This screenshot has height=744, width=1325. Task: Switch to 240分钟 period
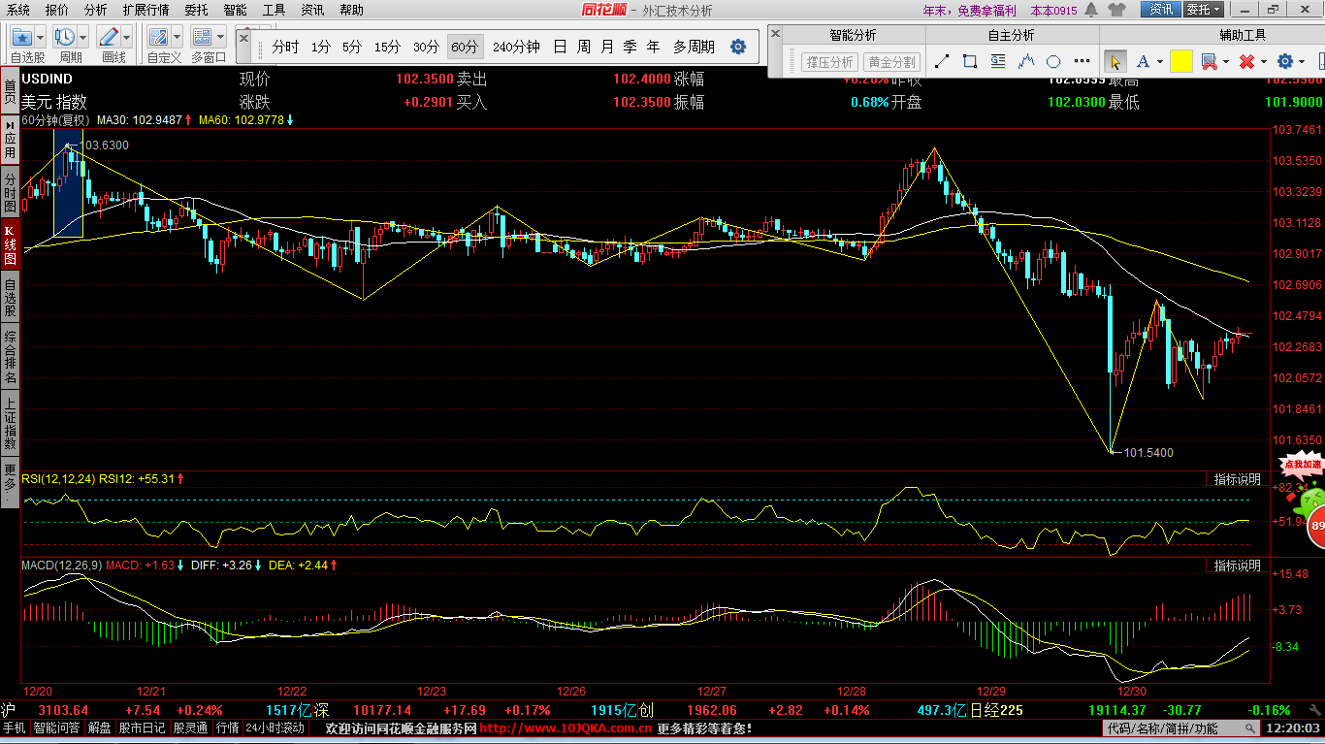pos(516,47)
